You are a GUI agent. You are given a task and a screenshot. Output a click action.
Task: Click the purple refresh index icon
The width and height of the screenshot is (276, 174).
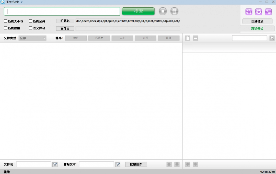point(249,12)
